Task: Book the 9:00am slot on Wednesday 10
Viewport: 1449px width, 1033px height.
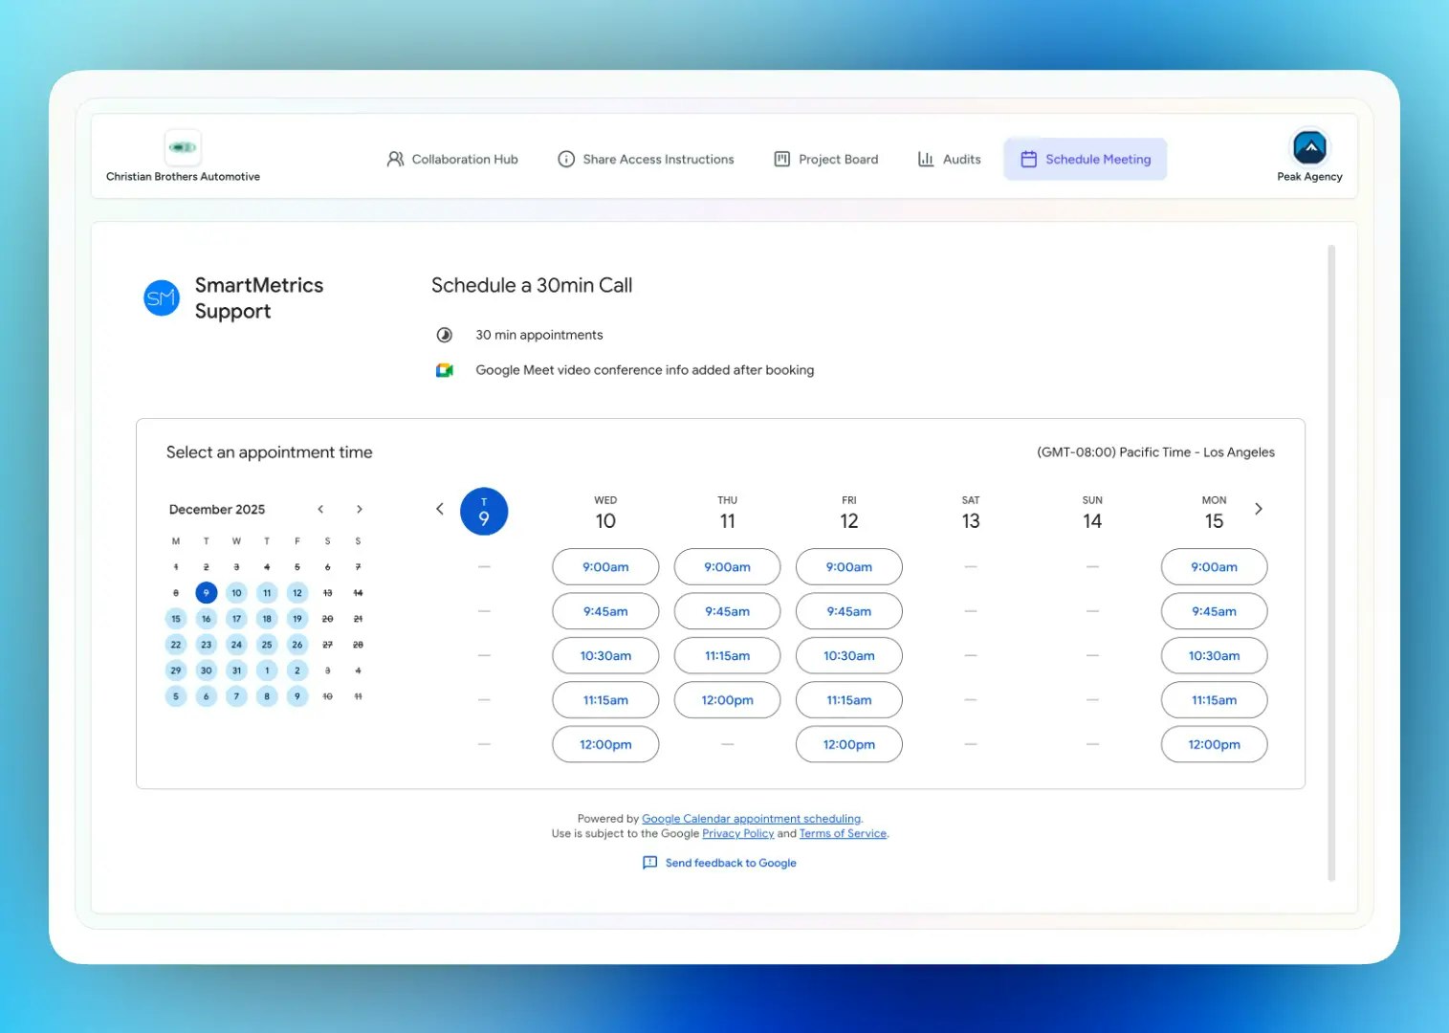Action: [x=604, y=566]
